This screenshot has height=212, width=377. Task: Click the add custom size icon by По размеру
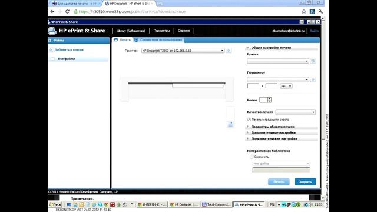click(x=313, y=79)
